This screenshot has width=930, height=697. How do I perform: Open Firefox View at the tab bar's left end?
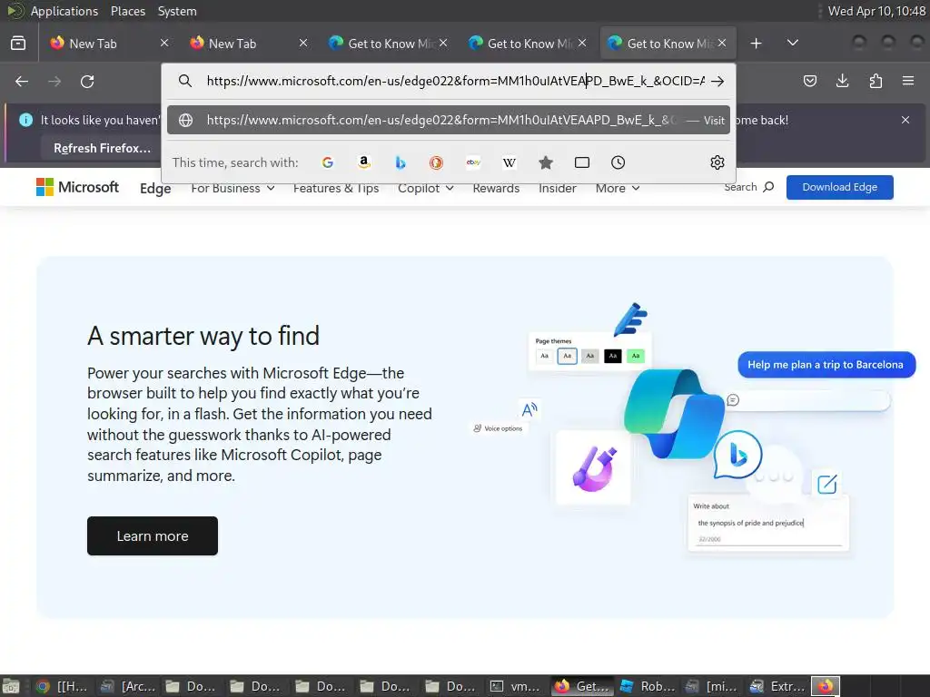[18, 44]
